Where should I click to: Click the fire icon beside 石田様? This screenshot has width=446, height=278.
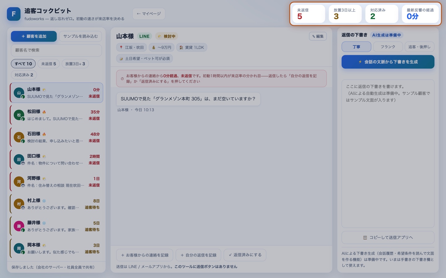(x=44, y=134)
